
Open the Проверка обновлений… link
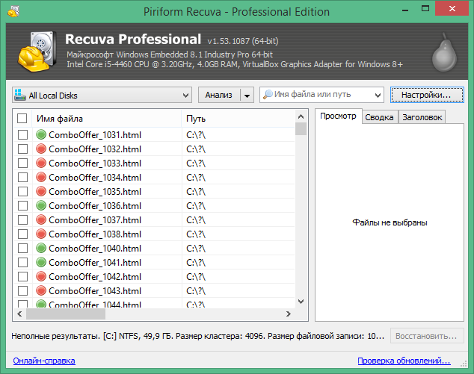[404, 361]
